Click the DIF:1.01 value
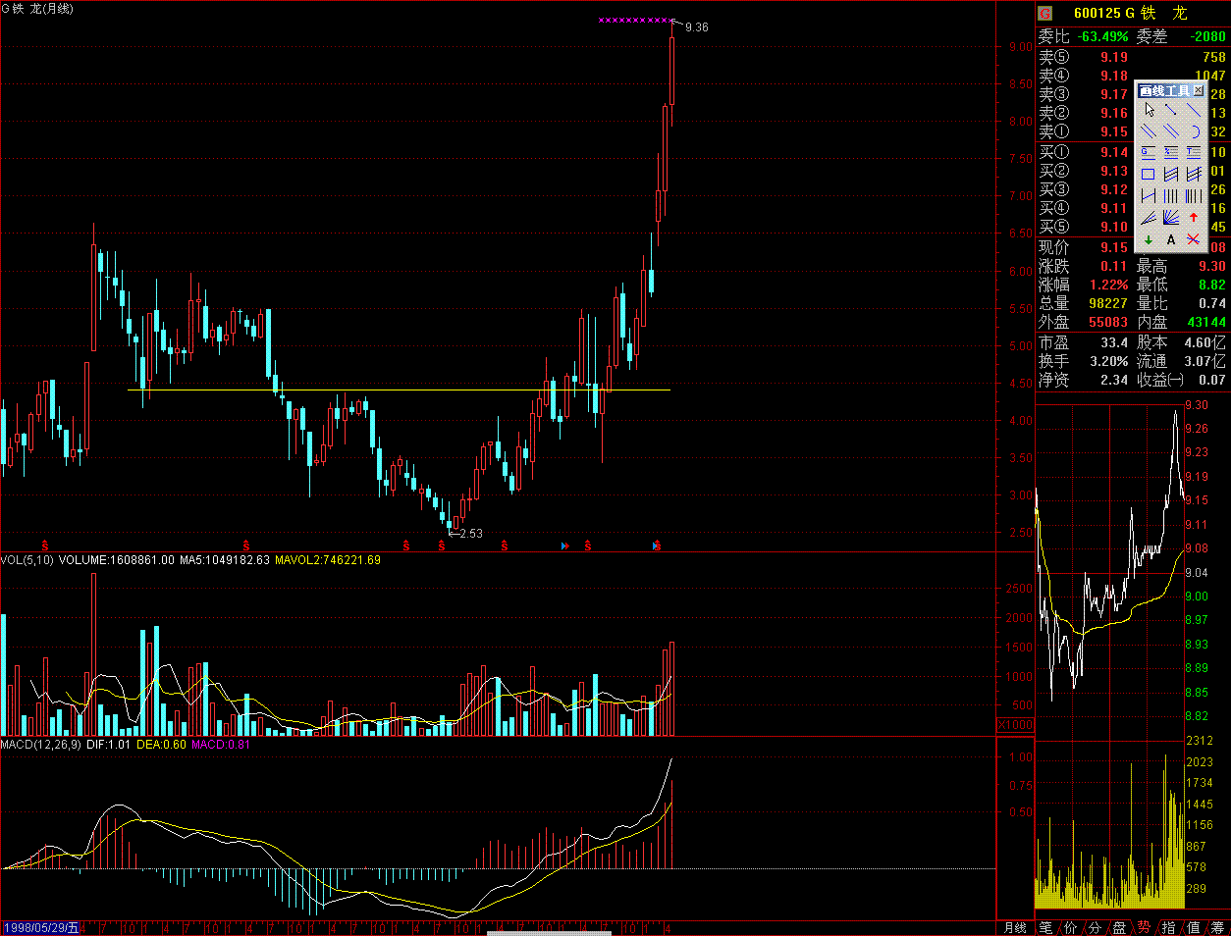This screenshot has height=936, width=1231. [109, 745]
